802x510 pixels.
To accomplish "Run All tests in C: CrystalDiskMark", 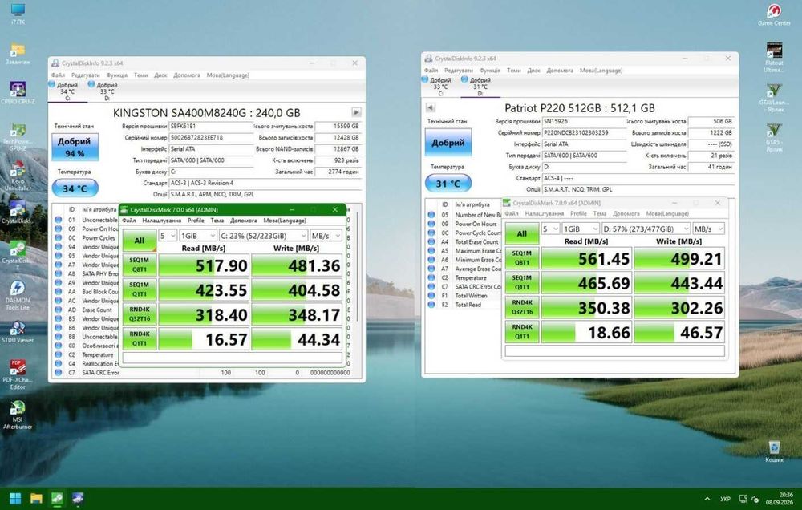I will (139, 241).
